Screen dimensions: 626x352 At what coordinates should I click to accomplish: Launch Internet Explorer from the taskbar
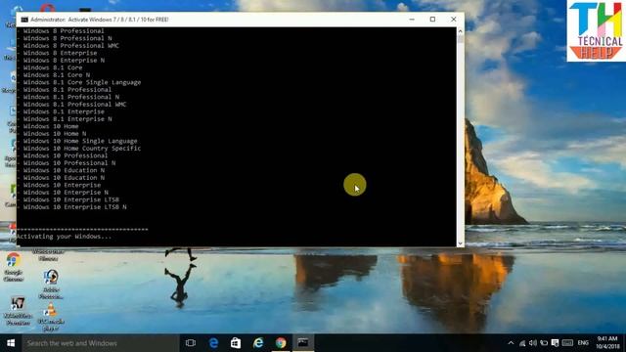coord(258,343)
